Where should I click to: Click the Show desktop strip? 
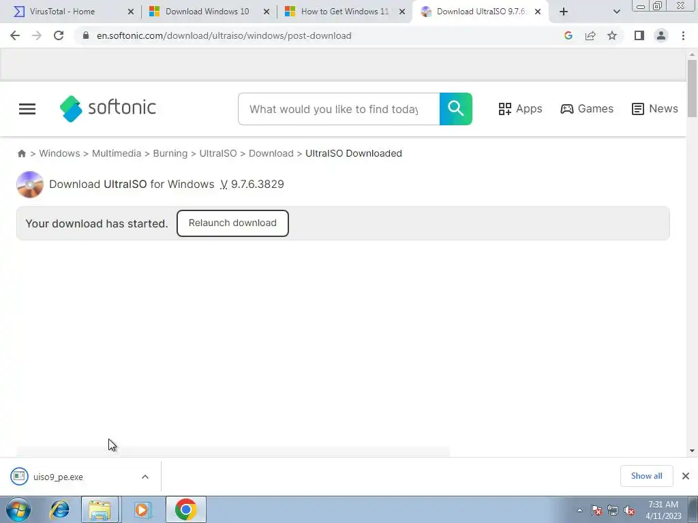pos(693,510)
